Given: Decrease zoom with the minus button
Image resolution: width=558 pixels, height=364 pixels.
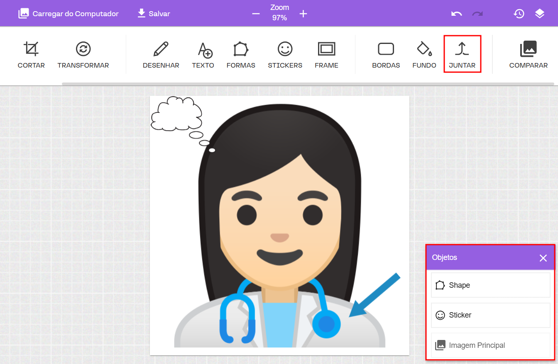Looking at the screenshot, I should [256, 14].
